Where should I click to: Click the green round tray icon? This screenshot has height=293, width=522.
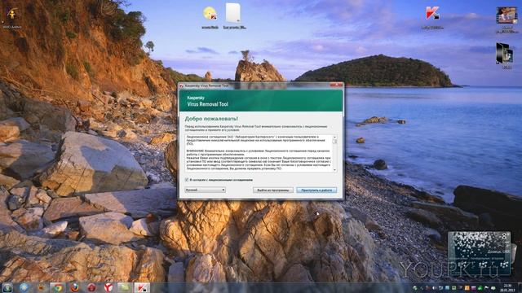[x=480, y=288]
